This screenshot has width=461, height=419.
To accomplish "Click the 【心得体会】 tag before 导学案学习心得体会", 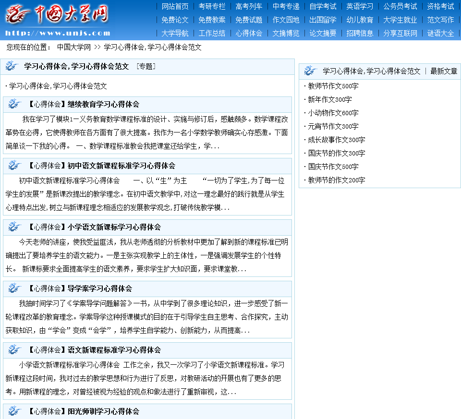I will point(47,288).
